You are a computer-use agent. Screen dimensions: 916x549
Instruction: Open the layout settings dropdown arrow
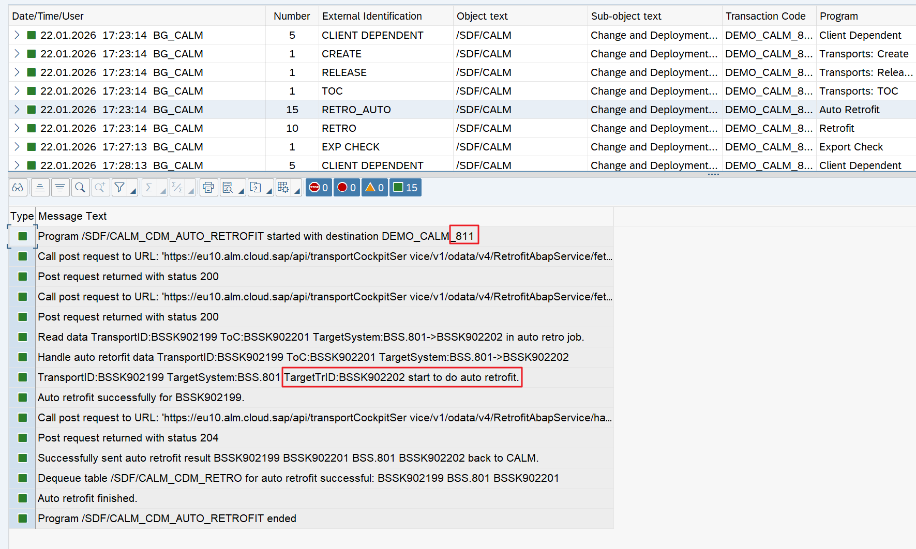pos(297,191)
